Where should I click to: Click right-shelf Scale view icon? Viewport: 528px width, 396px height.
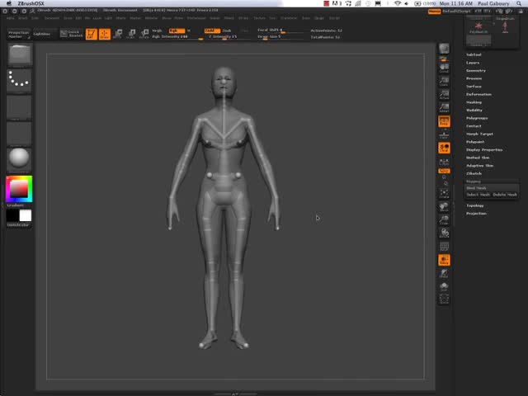pyautogui.click(x=444, y=220)
